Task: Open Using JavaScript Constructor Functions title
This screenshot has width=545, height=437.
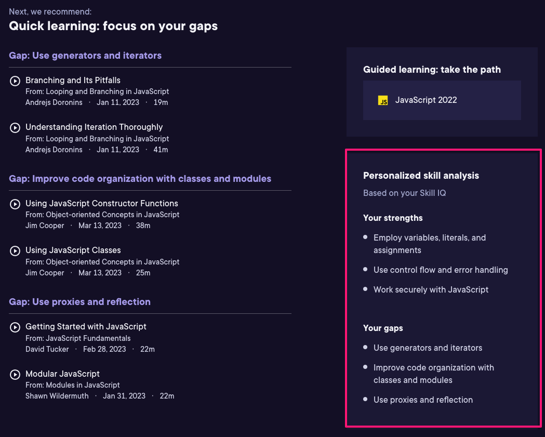Action: coord(101,203)
